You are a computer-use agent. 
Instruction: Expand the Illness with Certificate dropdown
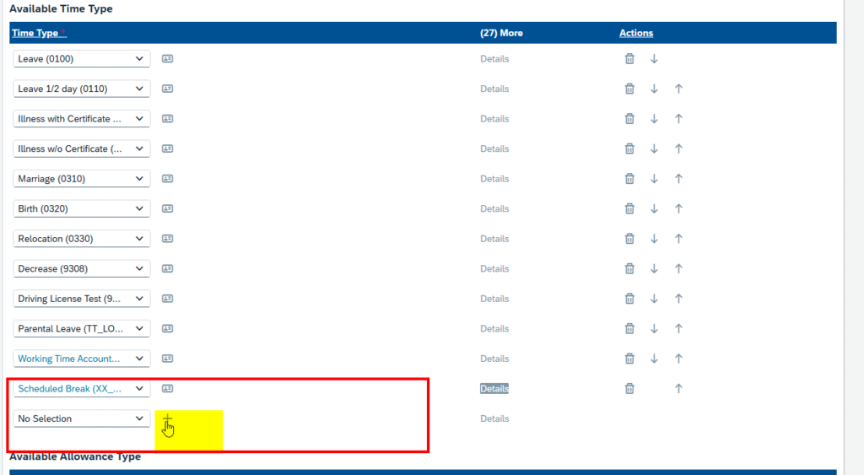click(x=82, y=119)
